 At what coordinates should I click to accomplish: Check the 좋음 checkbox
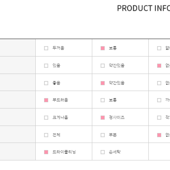[x=46, y=83]
